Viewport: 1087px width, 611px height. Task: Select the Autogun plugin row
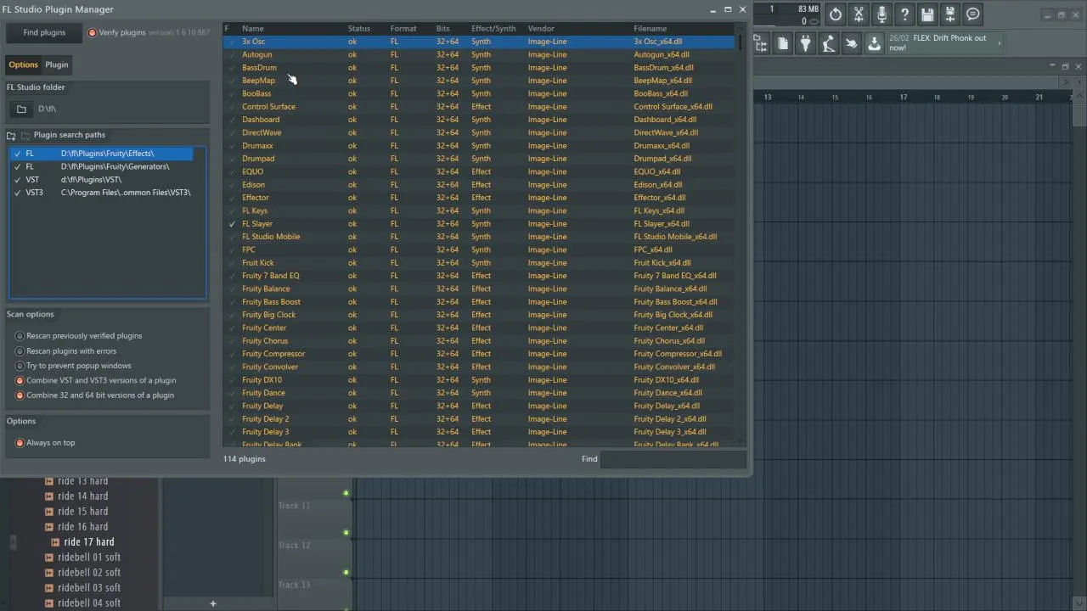[481, 55]
